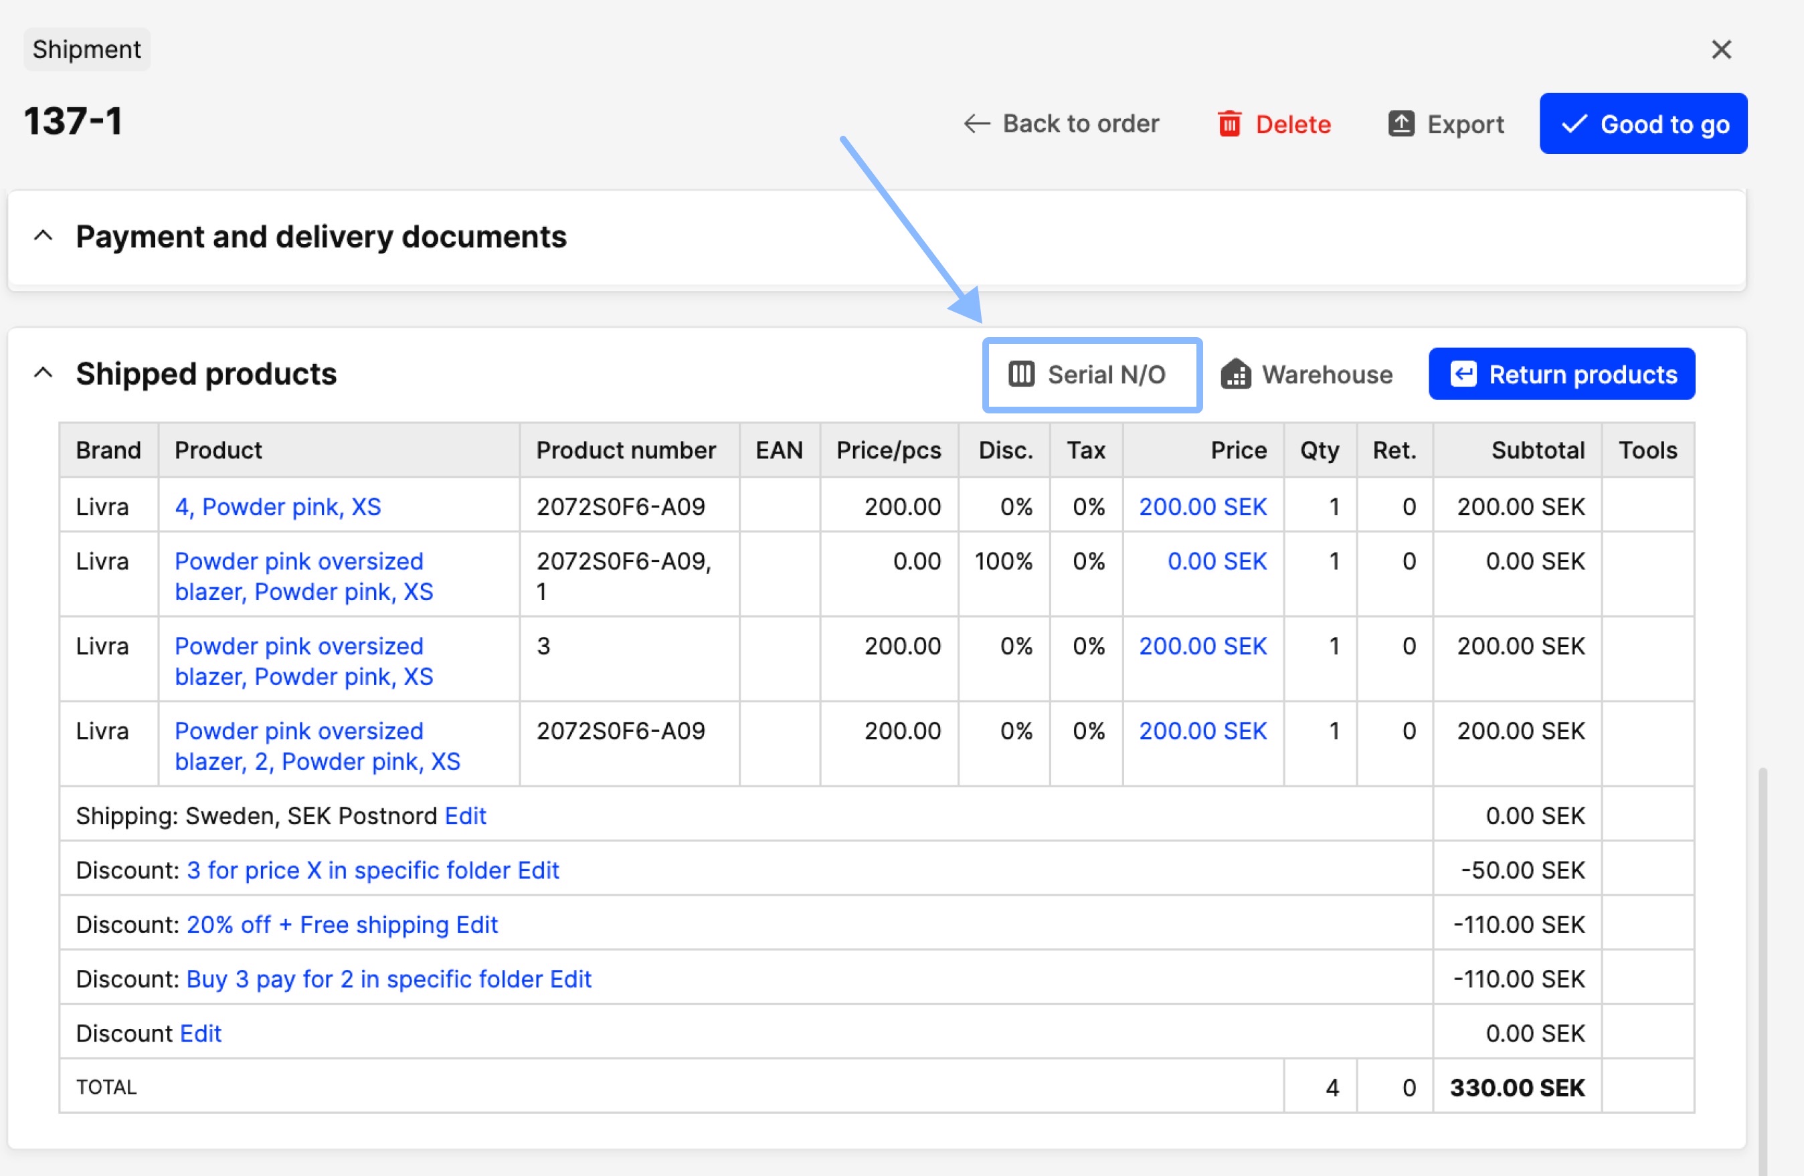
Task: Click 200.00 SEK price in 'blazer, 2' row
Action: (x=1202, y=730)
